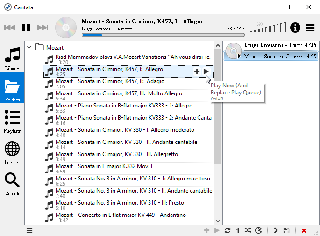Skip to the previous track
Image resolution: width=320 pixels, height=236 pixels.
coord(10,28)
